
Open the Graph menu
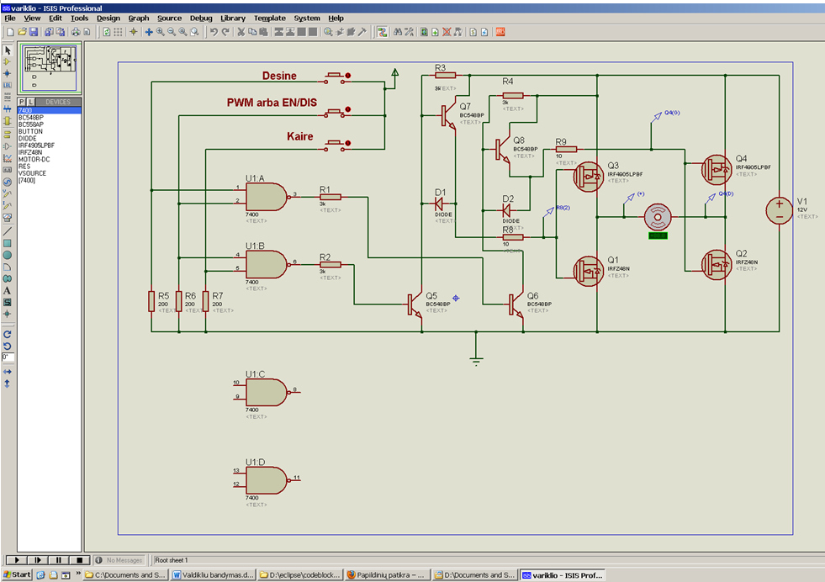[139, 19]
